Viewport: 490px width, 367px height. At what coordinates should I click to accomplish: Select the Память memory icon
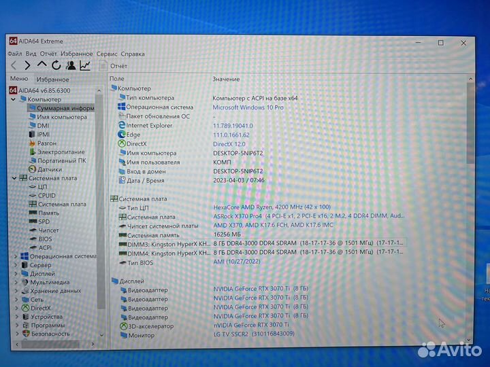(x=33, y=213)
